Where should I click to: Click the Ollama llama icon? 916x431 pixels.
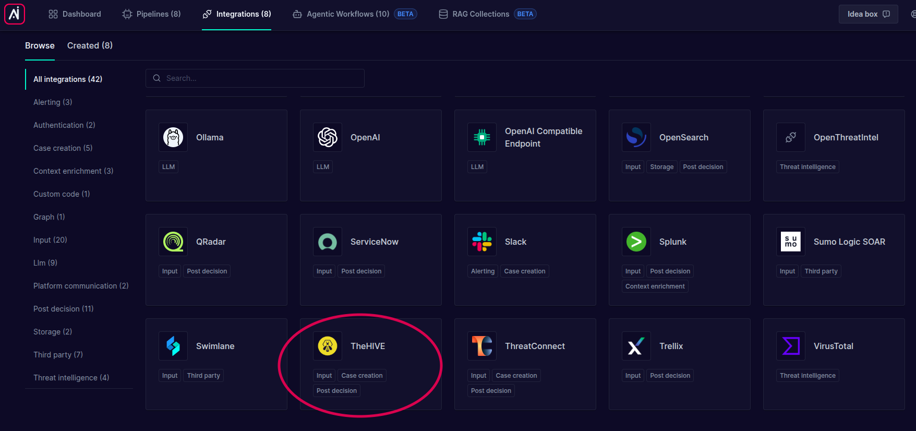point(173,137)
